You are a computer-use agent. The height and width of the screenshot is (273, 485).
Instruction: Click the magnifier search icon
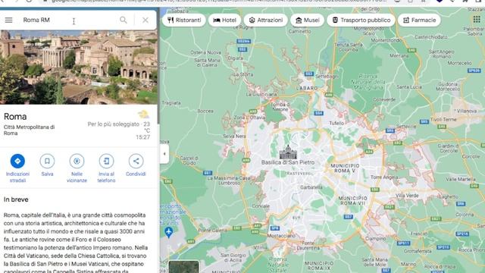pyautogui.click(x=123, y=20)
